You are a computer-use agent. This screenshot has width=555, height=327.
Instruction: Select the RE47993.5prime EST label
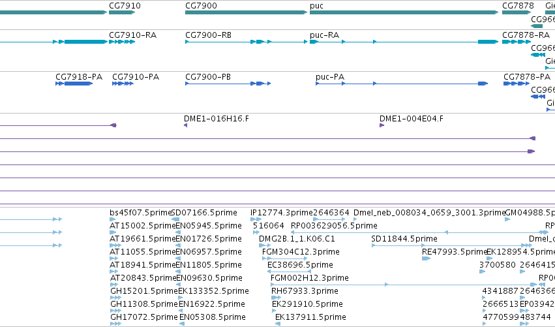pos(455,252)
